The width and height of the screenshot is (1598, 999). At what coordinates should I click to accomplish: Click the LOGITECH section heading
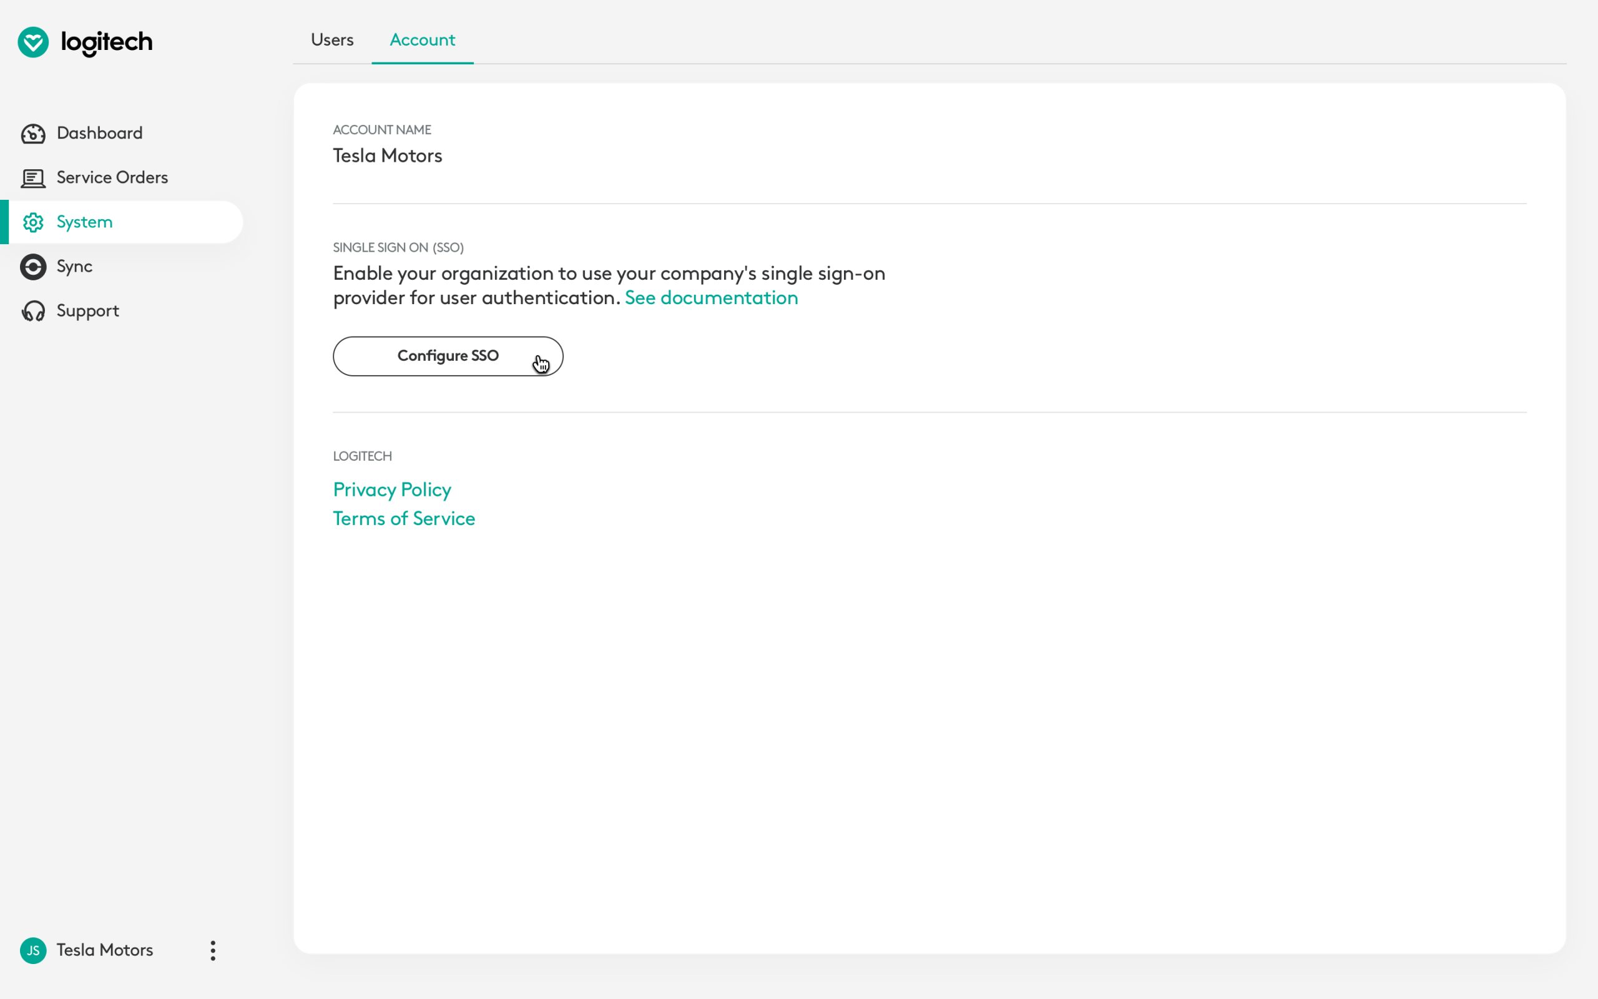click(x=363, y=456)
